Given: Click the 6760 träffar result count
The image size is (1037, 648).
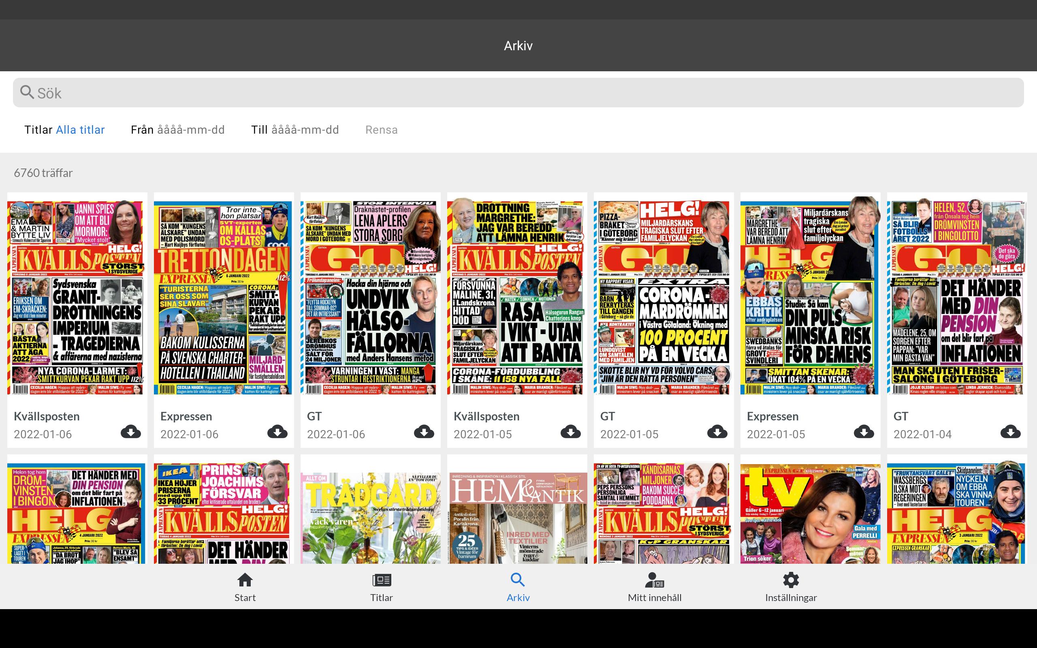Looking at the screenshot, I should pos(43,173).
